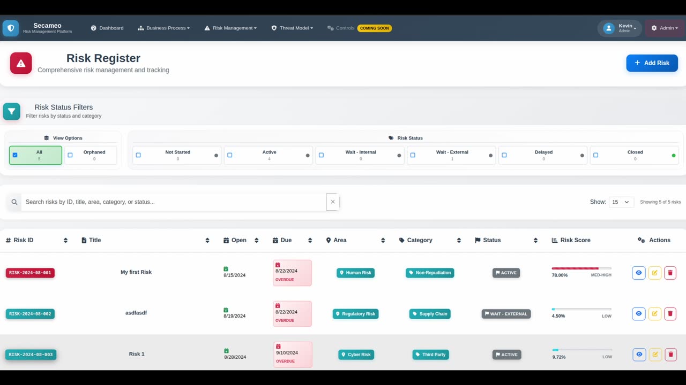Check the Wait - External status filter
The height and width of the screenshot is (385, 686).
tap(413, 155)
